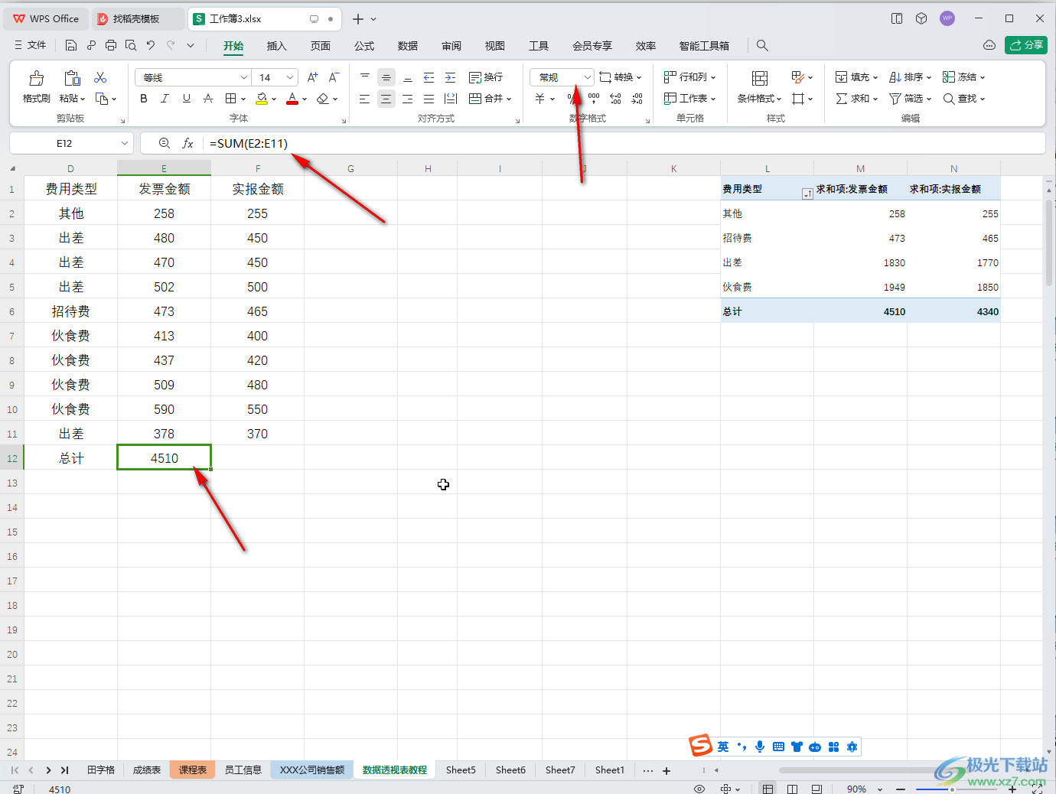Open the Sogou soft keyboard icon

point(778,747)
